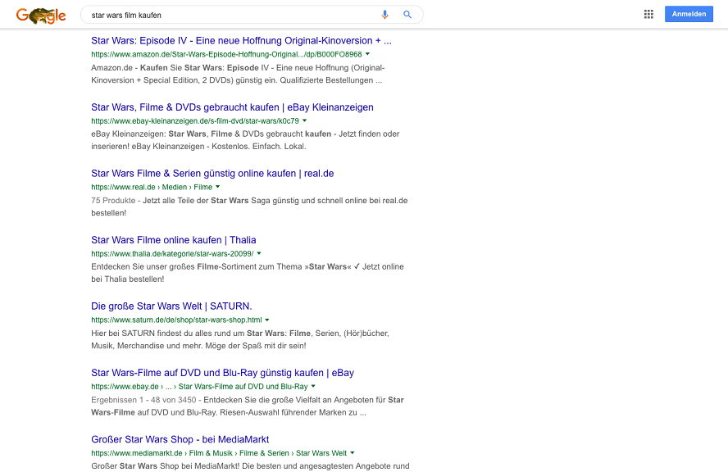Expand the dropdown arrow next to the thalia.de URL

259,253
